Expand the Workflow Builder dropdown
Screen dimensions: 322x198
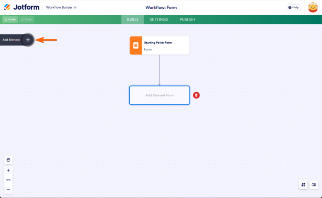click(61, 7)
